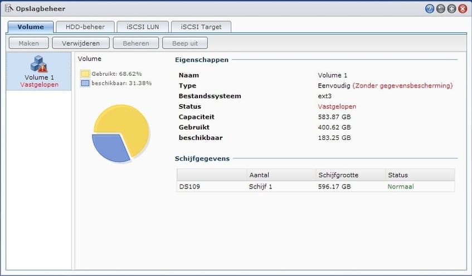Image resolution: width=472 pixels, height=276 pixels.
Task: Click the Opslagbeheer app icon in title bar
Action: [x=9, y=9]
